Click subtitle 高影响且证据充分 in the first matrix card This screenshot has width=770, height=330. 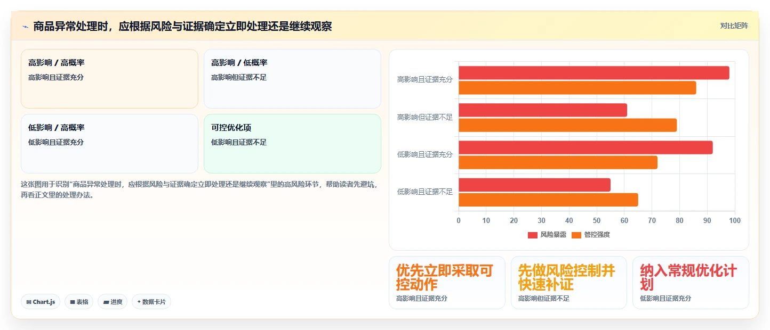(x=56, y=78)
